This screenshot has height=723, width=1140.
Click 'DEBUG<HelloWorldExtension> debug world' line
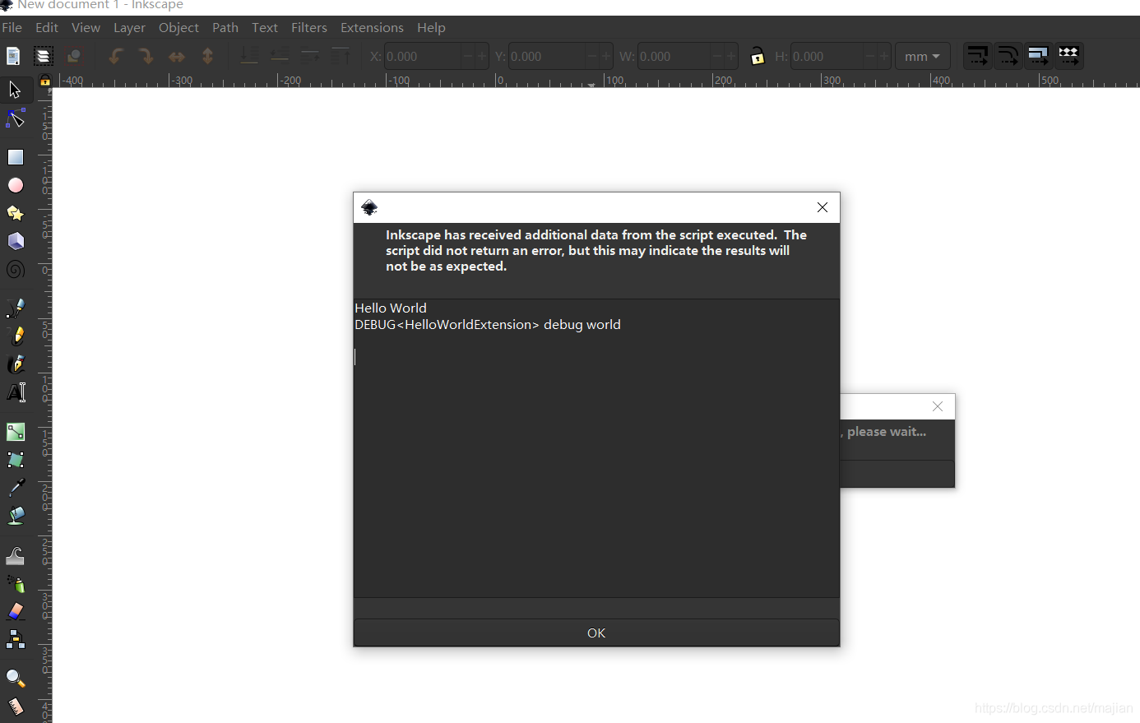[488, 324]
